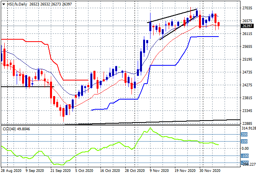Click the 23815 price axis label
This screenshot has height=175, width=256.
click(x=247, y=98)
